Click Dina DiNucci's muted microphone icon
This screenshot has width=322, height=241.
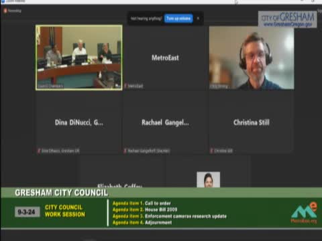click(x=39, y=151)
